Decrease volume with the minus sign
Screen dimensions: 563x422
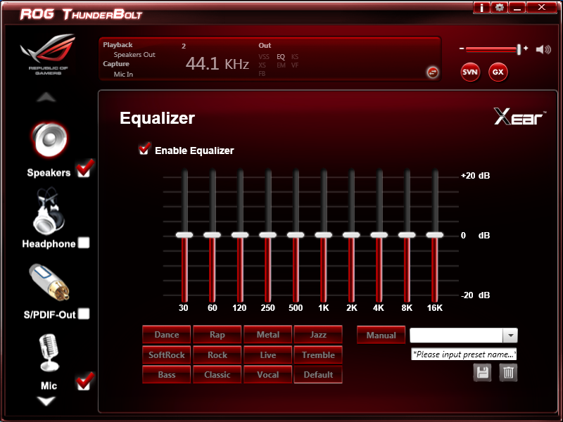click(462, 48)
